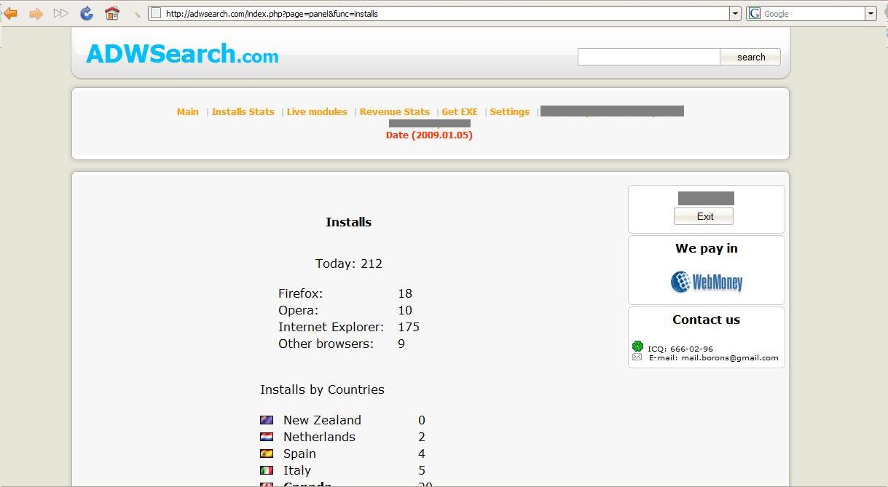Click the New Zealand flag icon

click(267, 420)
